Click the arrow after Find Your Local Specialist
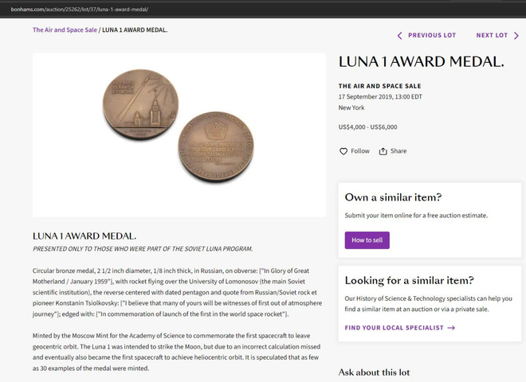 pos(451,328)
